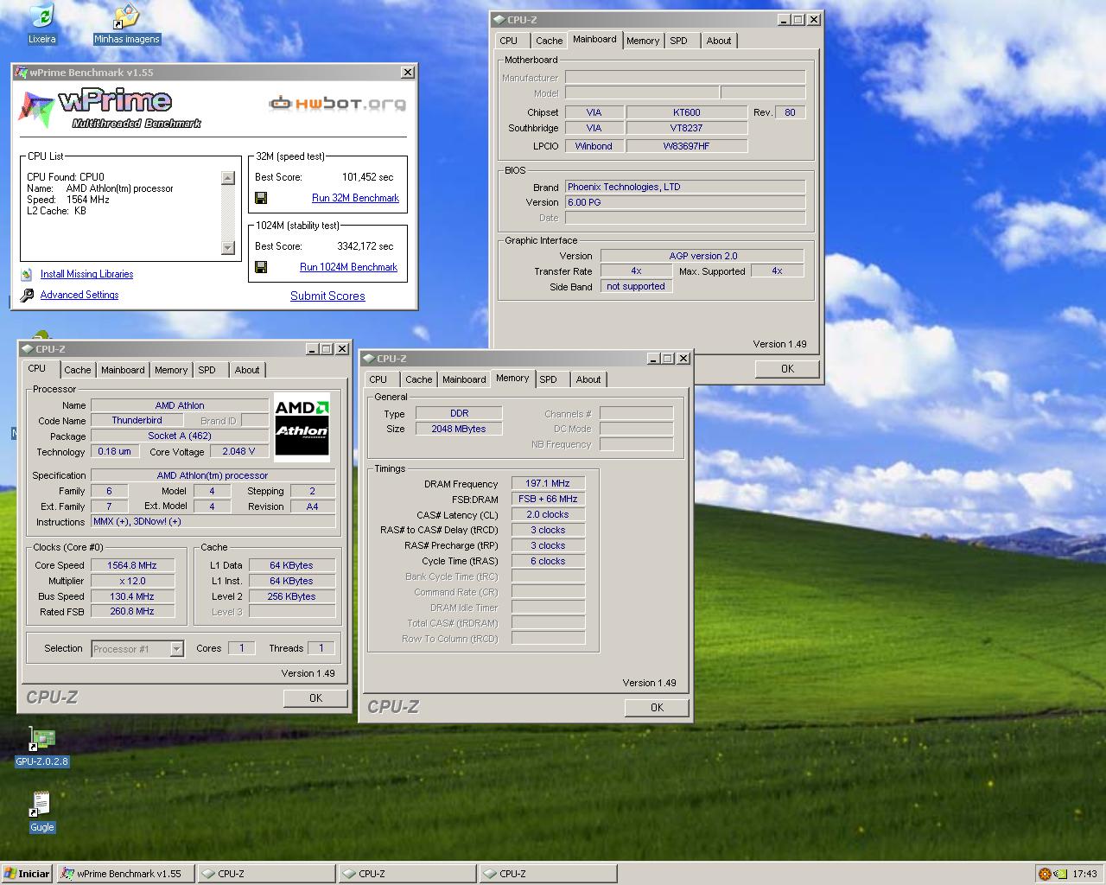1106x885 pixels.
Task: Click OK in CPU-Z CPU window
Action: click(315, 697)
